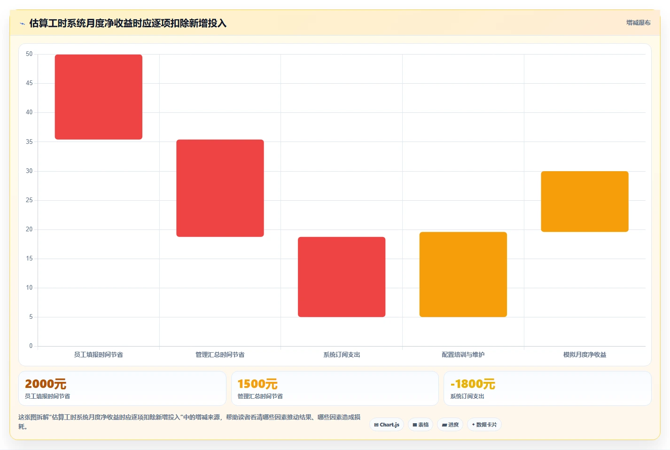Click the 增减瀑布 label in header
Viewport: 670px width, 450px height.
[638, 23]
